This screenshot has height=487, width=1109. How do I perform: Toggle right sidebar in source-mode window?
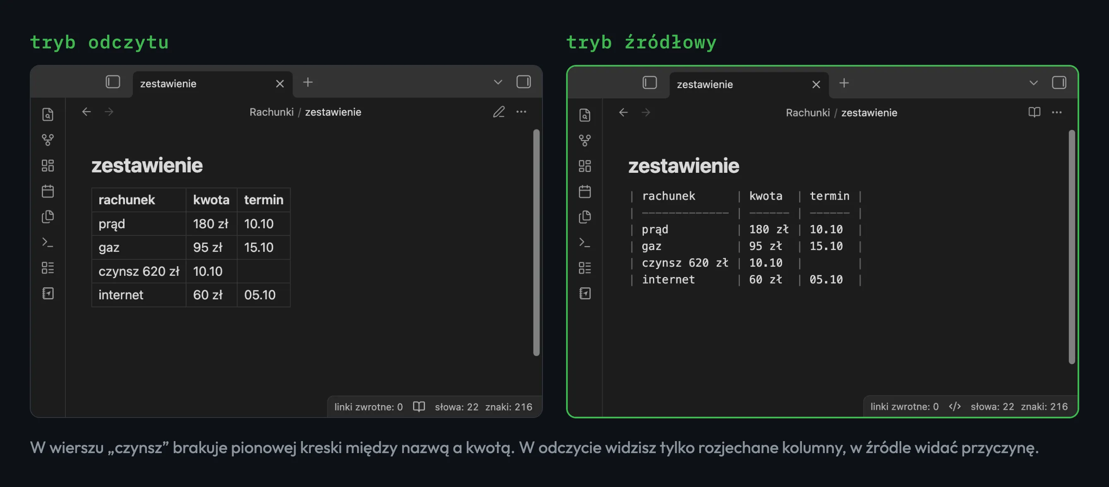coord(1059,82)
